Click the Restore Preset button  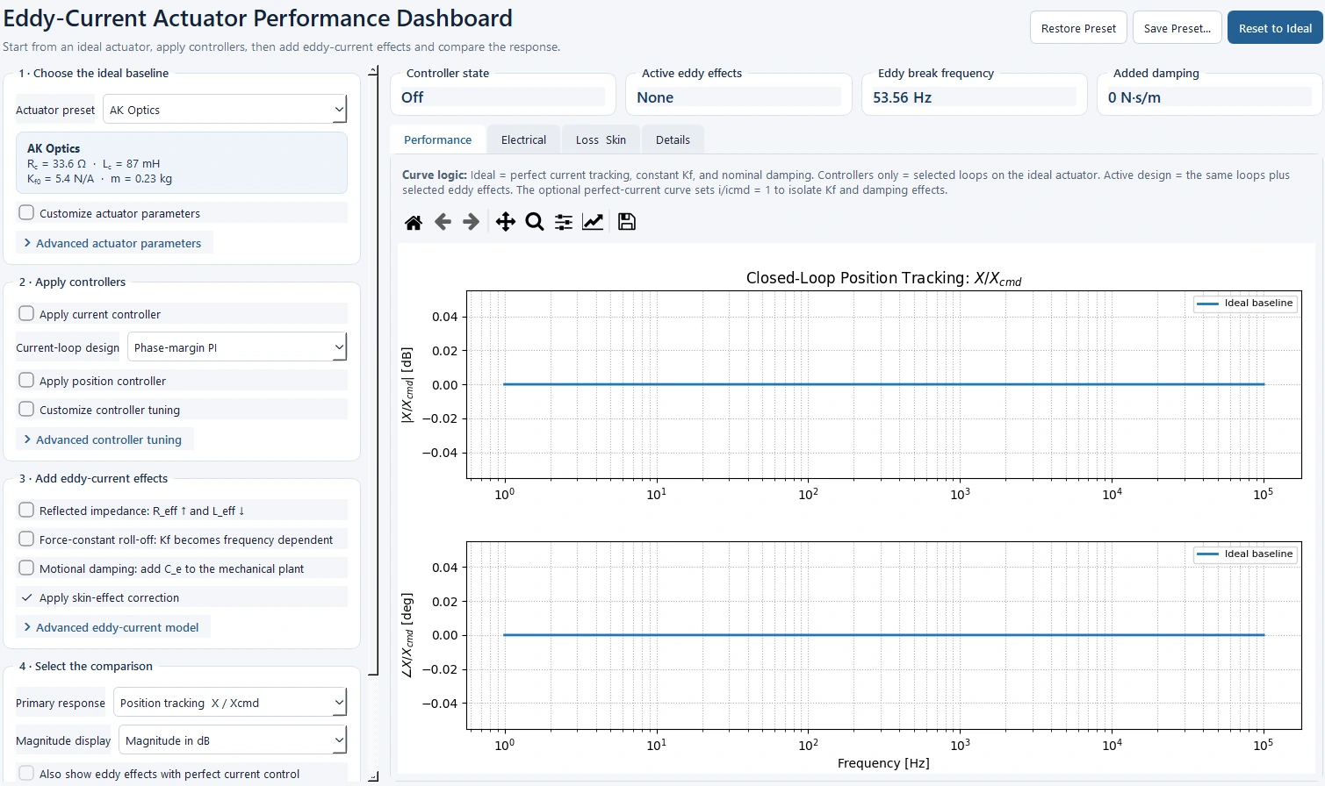pyautogui.click(x=1078, y=28)
